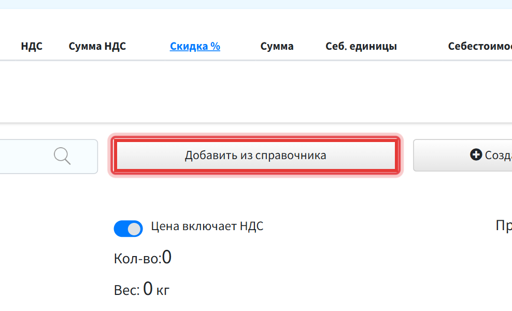This screenshot has height=311, width=512.
Task: Click the partially visible Себестоимость column header
Action: tap(480, 46)
